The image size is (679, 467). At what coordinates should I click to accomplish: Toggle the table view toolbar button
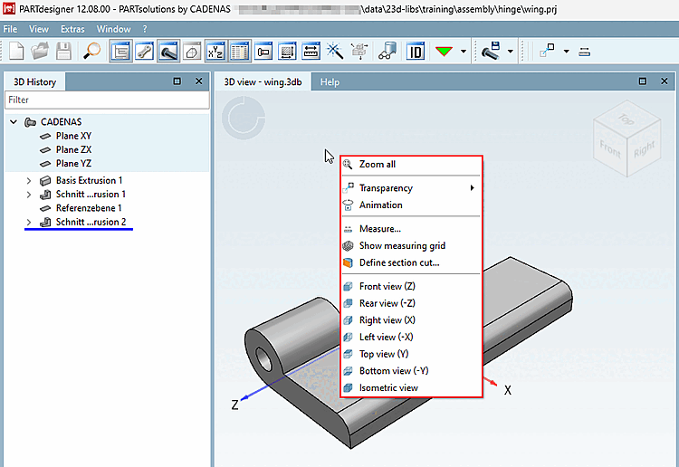pos(239,51)
